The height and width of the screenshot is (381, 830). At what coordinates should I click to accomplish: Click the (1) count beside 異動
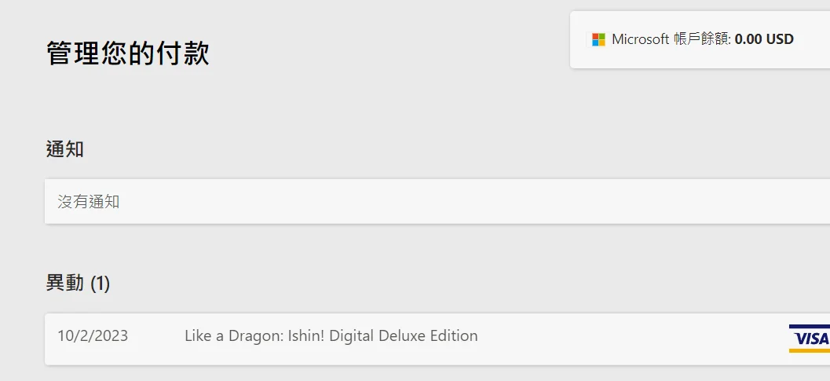(100, 284)
